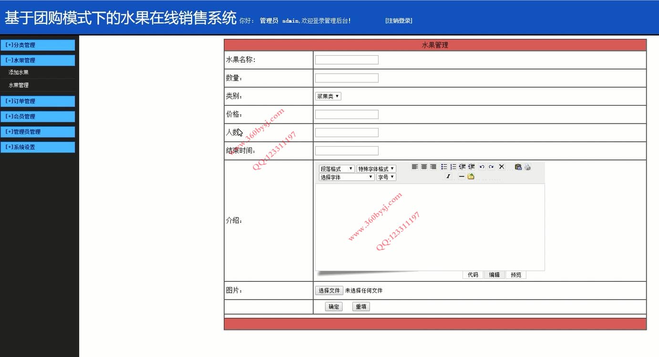Open the 特殊字体格式 dropdown
The image size is (659, 357).
pos(376,169)
